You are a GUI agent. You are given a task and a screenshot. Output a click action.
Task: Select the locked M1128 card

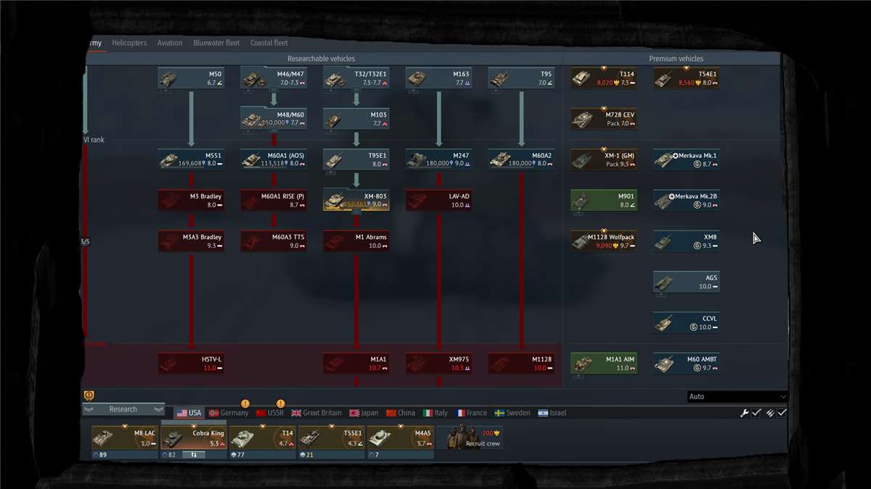522,363
